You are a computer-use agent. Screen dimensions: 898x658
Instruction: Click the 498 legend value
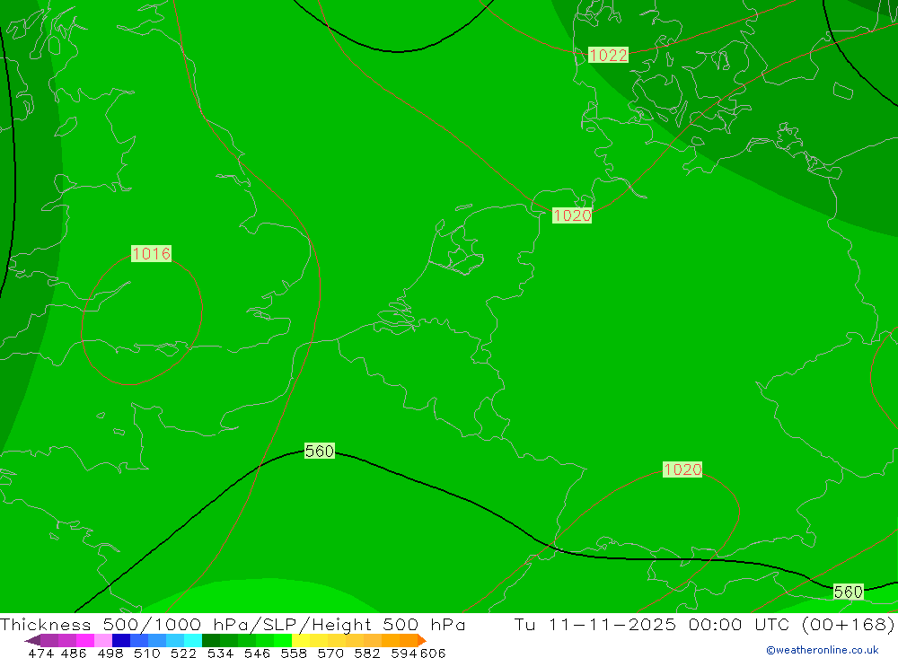pos(110,653)
